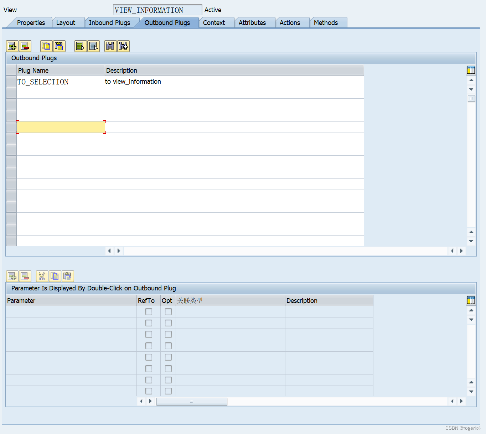486x434 pixels.
Task: Tick the RefTo checkbox in fifth parameter row
Action: point(149,357)
